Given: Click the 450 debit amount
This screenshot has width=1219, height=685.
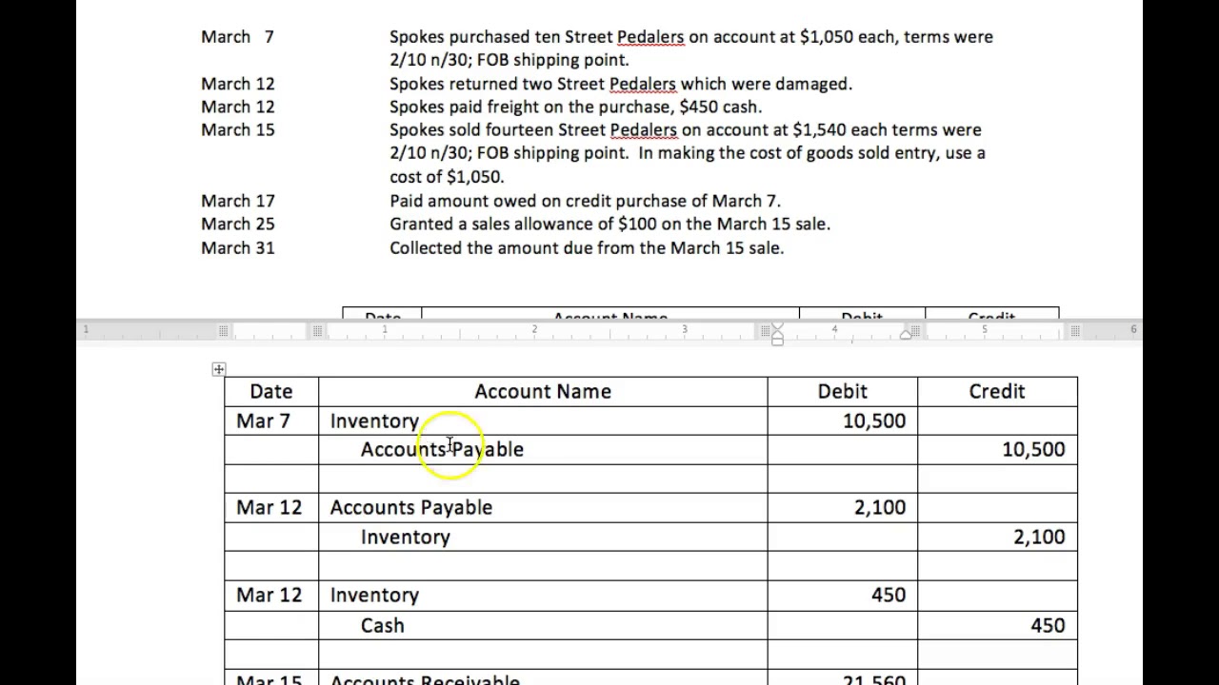Looking at the screenshot, I should click(888, 595).
